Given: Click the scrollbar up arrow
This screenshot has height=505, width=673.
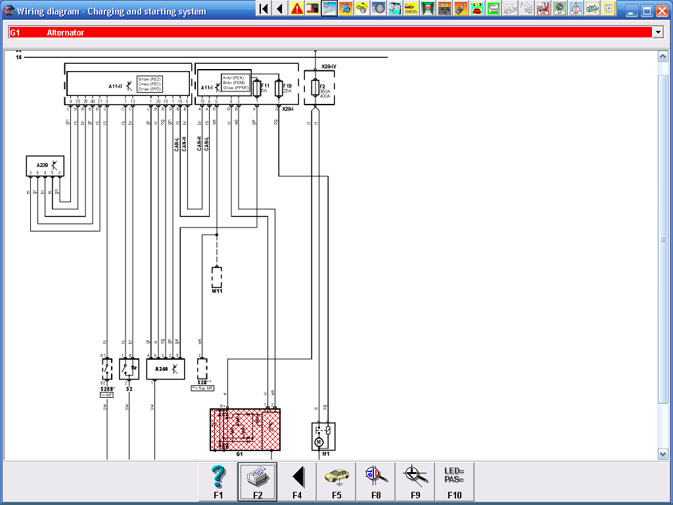Looking at the screenshot, I should click(x=662, y=57).
